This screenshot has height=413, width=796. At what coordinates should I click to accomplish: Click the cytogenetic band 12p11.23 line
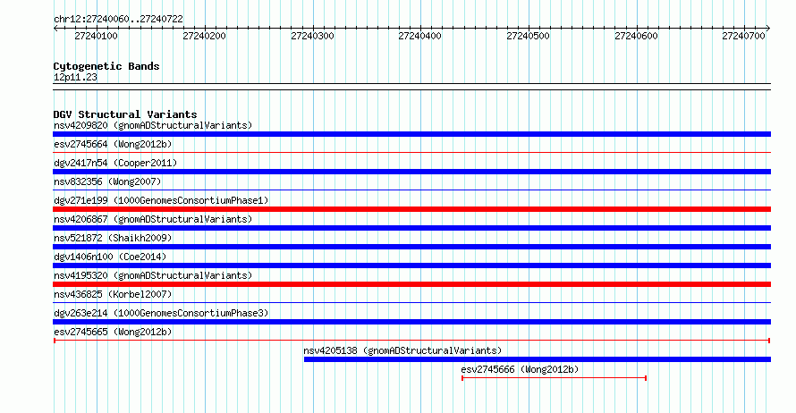click(411, 87)
